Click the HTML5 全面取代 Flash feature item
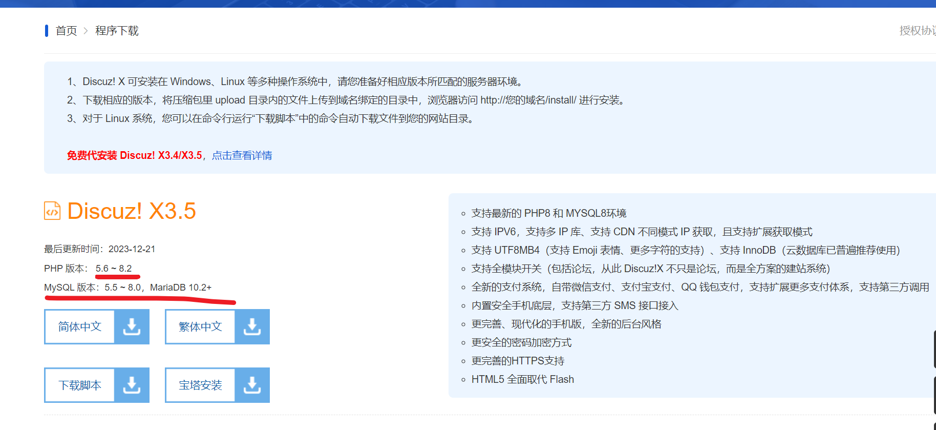This screenshot has width=936, height=430. [523, 379]
